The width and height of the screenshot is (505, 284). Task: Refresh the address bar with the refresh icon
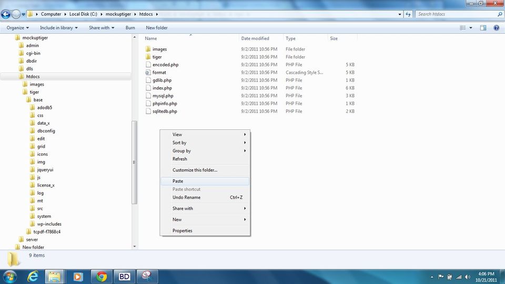pyautogui.click(x=408, y=14)
